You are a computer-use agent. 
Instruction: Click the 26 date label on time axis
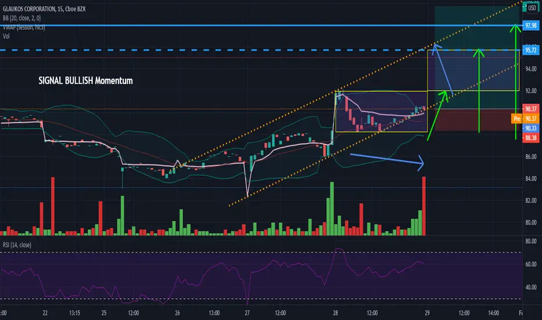click(177, 313)
